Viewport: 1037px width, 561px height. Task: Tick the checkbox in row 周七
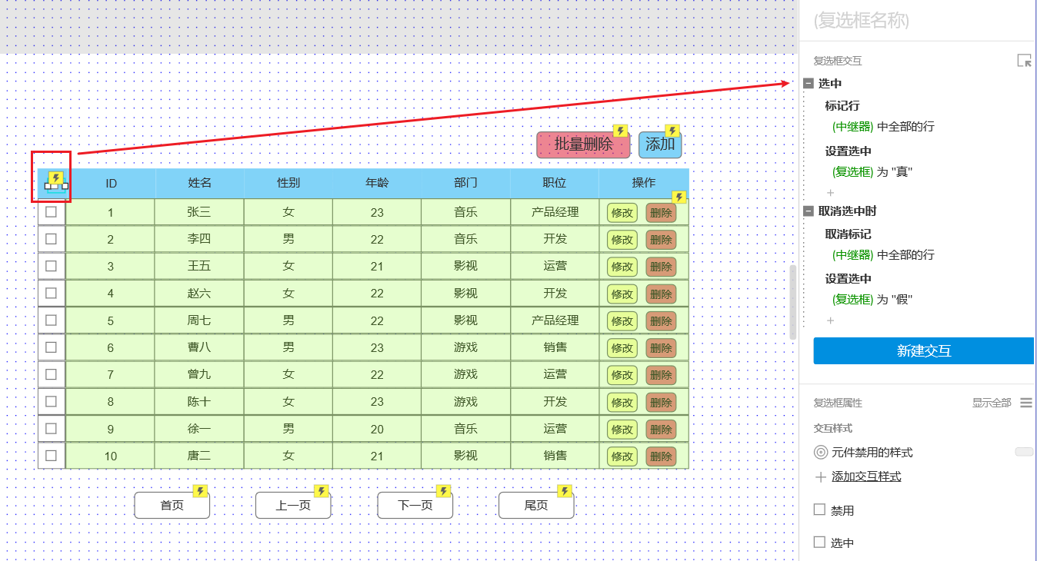(51, 320)
